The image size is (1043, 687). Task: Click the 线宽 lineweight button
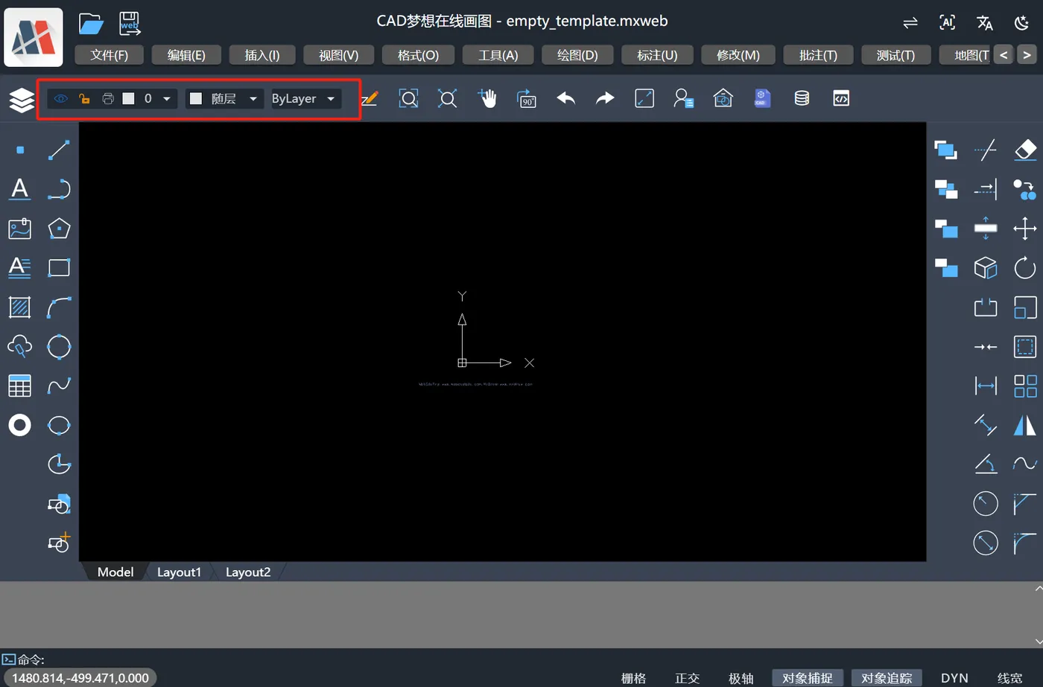click(x=1009, y=678)
